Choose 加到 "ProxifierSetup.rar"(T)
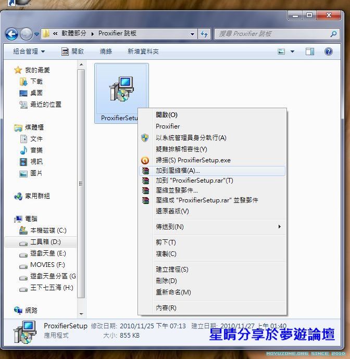This screenshot has width=350, height=359. pyautogui.click(x=213, y=181)
